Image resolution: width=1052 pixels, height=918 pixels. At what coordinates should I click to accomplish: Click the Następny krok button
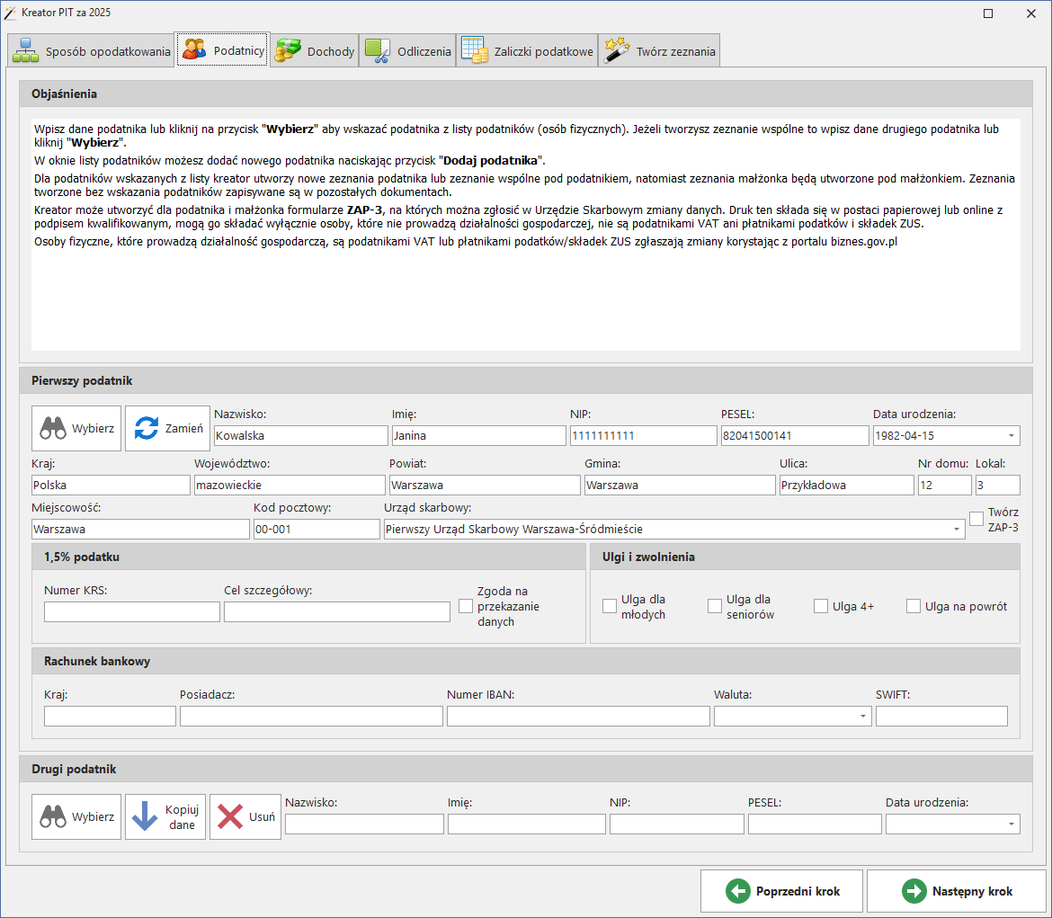[957, 891]
